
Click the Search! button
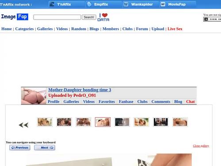(89, 17)
